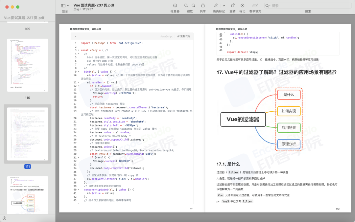Zoom out using the minus magnifier
355x222 pixels.
pyautogui.click(x=186, y=6)
